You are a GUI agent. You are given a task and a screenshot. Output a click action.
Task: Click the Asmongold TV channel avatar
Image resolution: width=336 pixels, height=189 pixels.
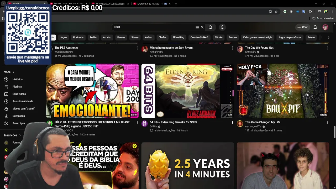point(240,124)
